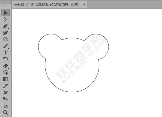Select the Ellipse tool
162x117 pixels.
click(6, 39)
